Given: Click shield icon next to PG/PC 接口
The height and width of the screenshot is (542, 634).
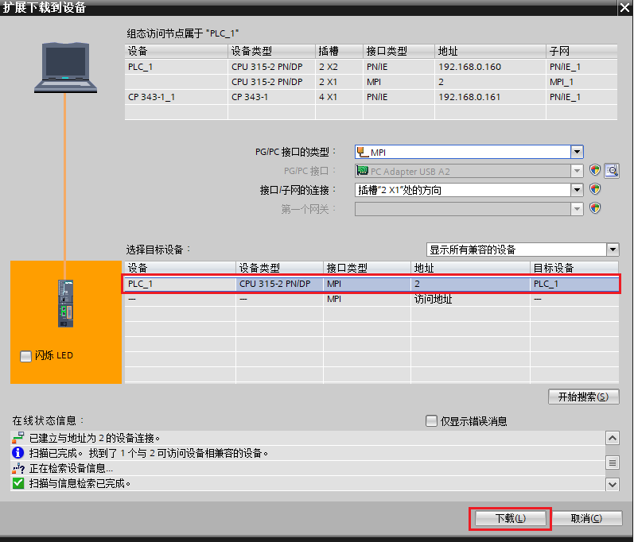Looking at the screenshot, I should tap(595, 170).
